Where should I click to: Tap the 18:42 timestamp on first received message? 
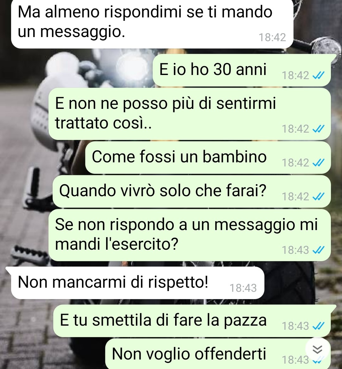pos(272,37)
